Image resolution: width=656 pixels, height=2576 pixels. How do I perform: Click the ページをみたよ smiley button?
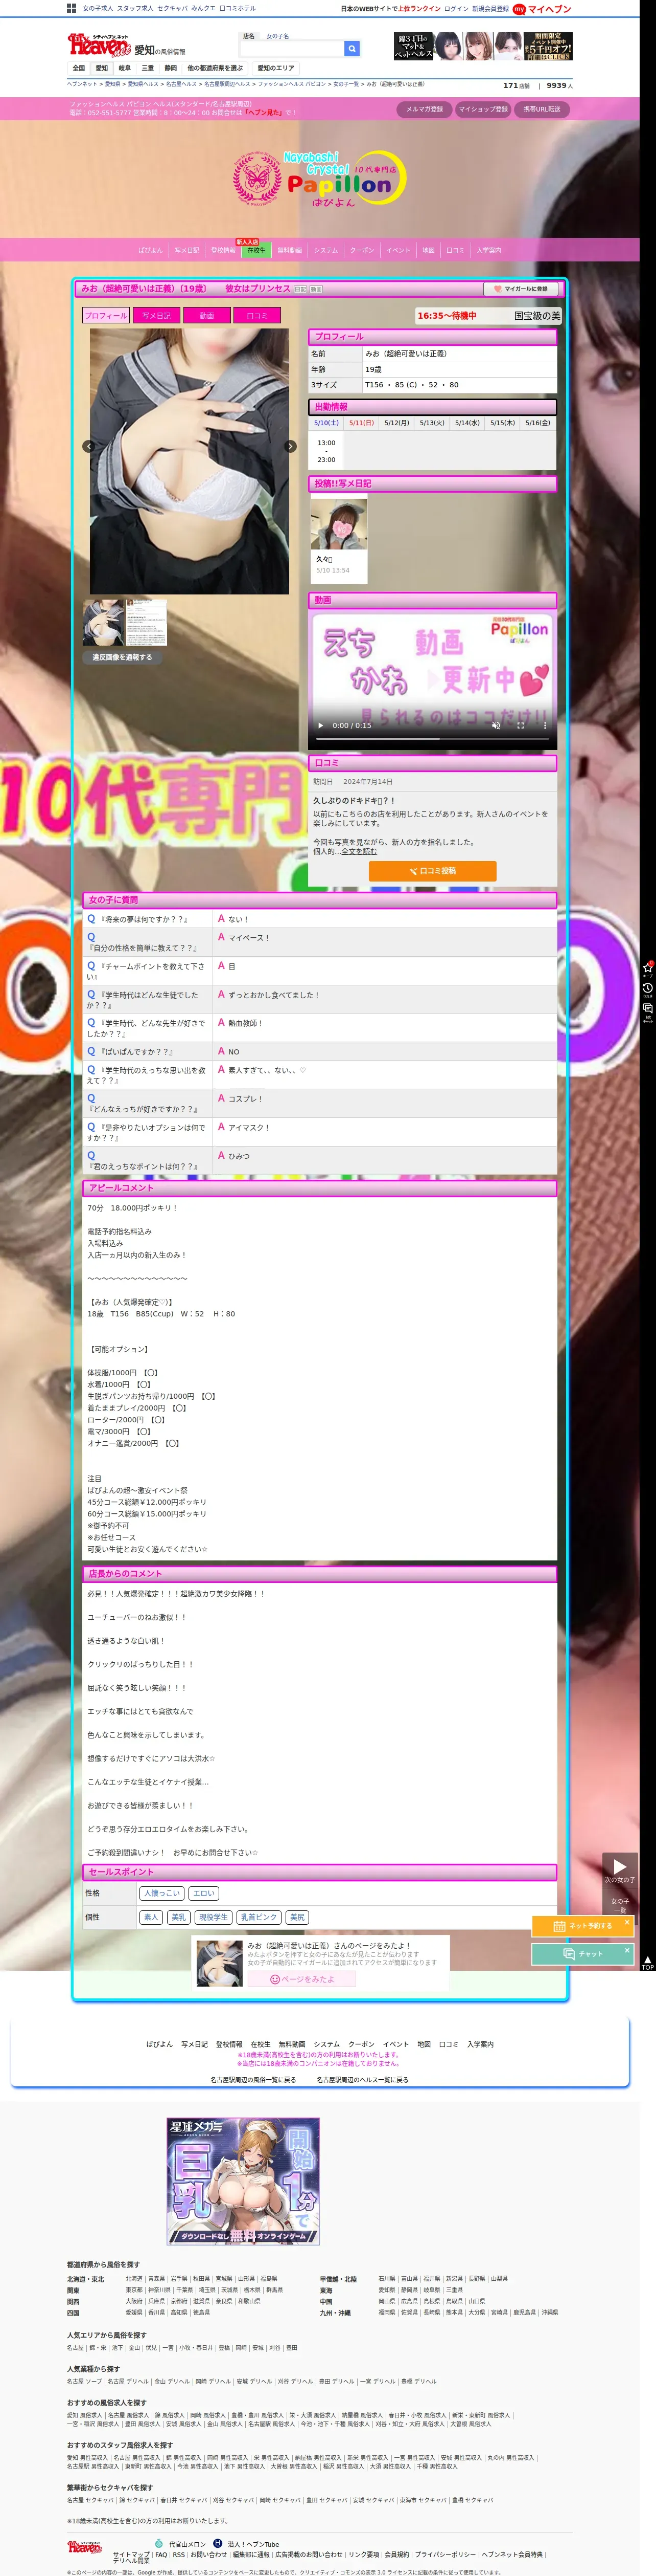pos(302,1978)
